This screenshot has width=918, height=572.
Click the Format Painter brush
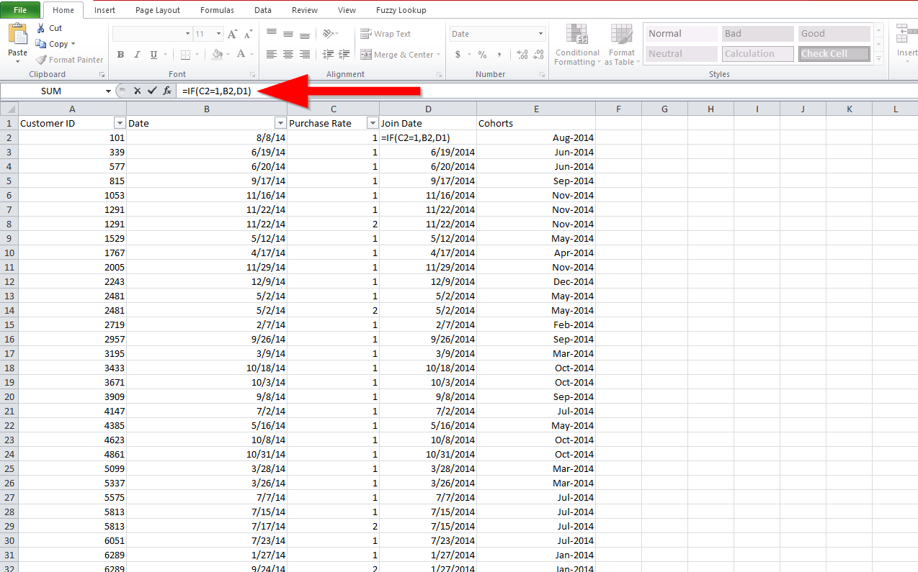coord(41,60)
